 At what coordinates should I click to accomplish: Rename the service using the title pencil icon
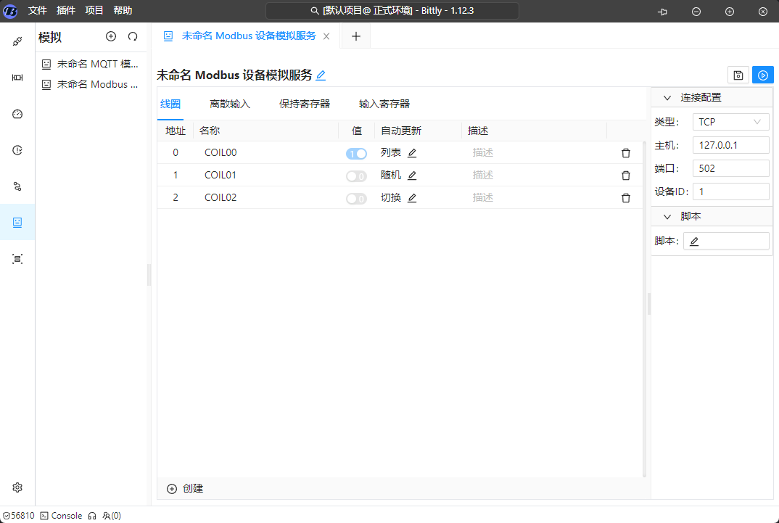pos(321,75)
